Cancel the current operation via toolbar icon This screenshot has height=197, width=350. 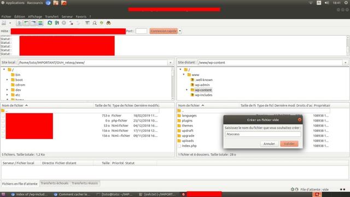(x=64, y=23)
